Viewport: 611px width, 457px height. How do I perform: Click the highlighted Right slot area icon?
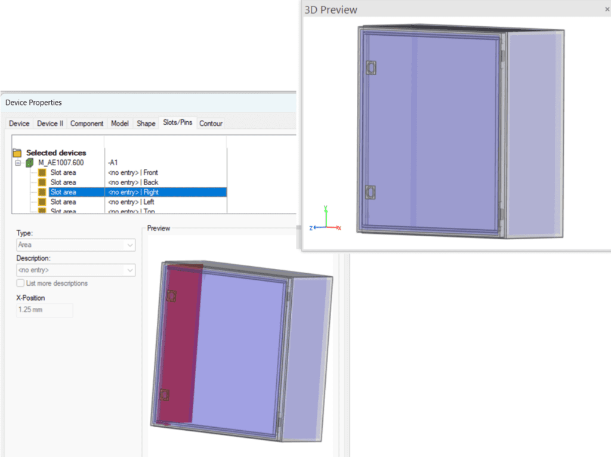[42, 192]
